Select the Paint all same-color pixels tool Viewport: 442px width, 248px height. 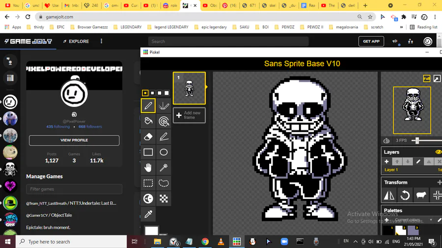point(164,121)
